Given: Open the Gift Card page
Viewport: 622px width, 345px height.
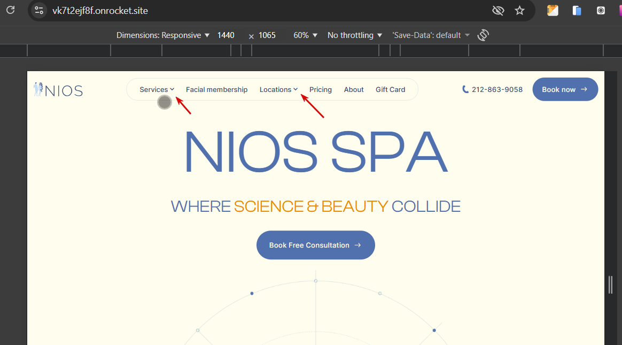Looking at the screenshot, I should [390, 90].
